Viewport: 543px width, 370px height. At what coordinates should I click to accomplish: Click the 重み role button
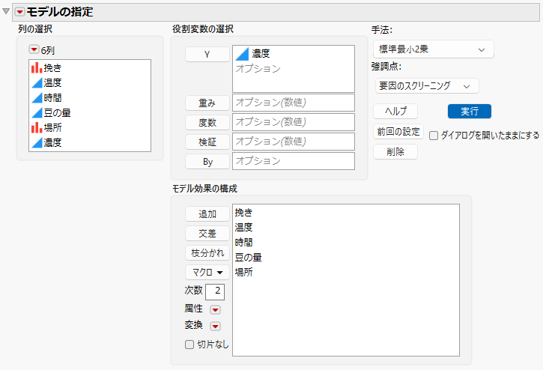click(207, 103)
